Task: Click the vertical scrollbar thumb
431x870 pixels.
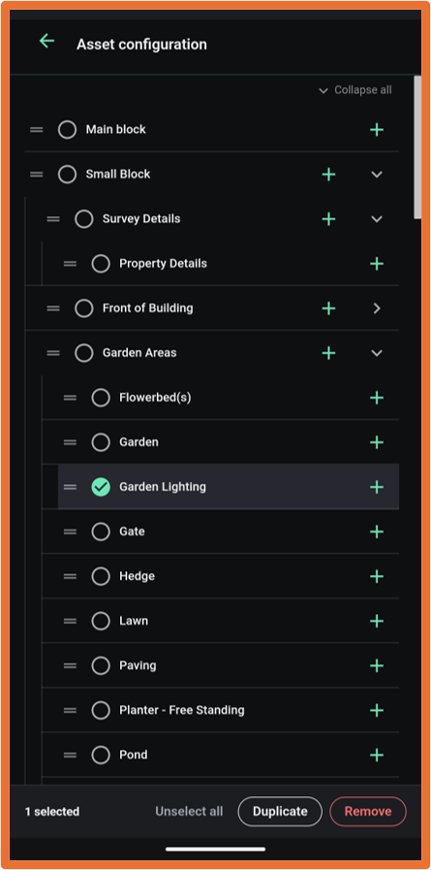Action: tap(417, 147)
